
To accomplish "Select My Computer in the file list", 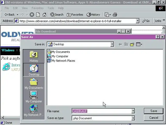I will click(58, 56).
